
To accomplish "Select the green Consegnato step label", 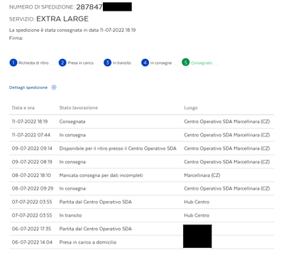I will click(x=202, y=63).
